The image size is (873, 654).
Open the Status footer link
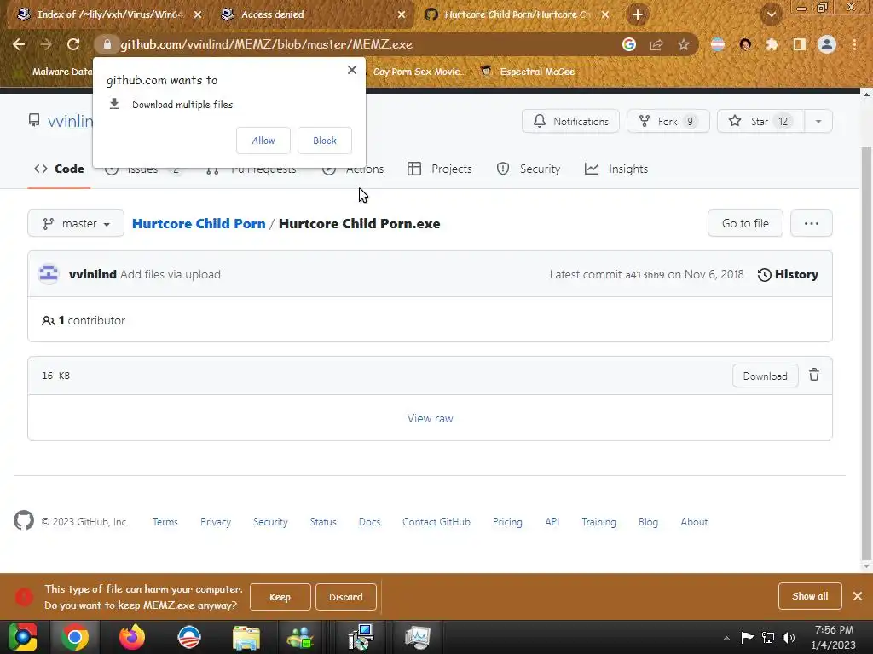pos(323,522)
